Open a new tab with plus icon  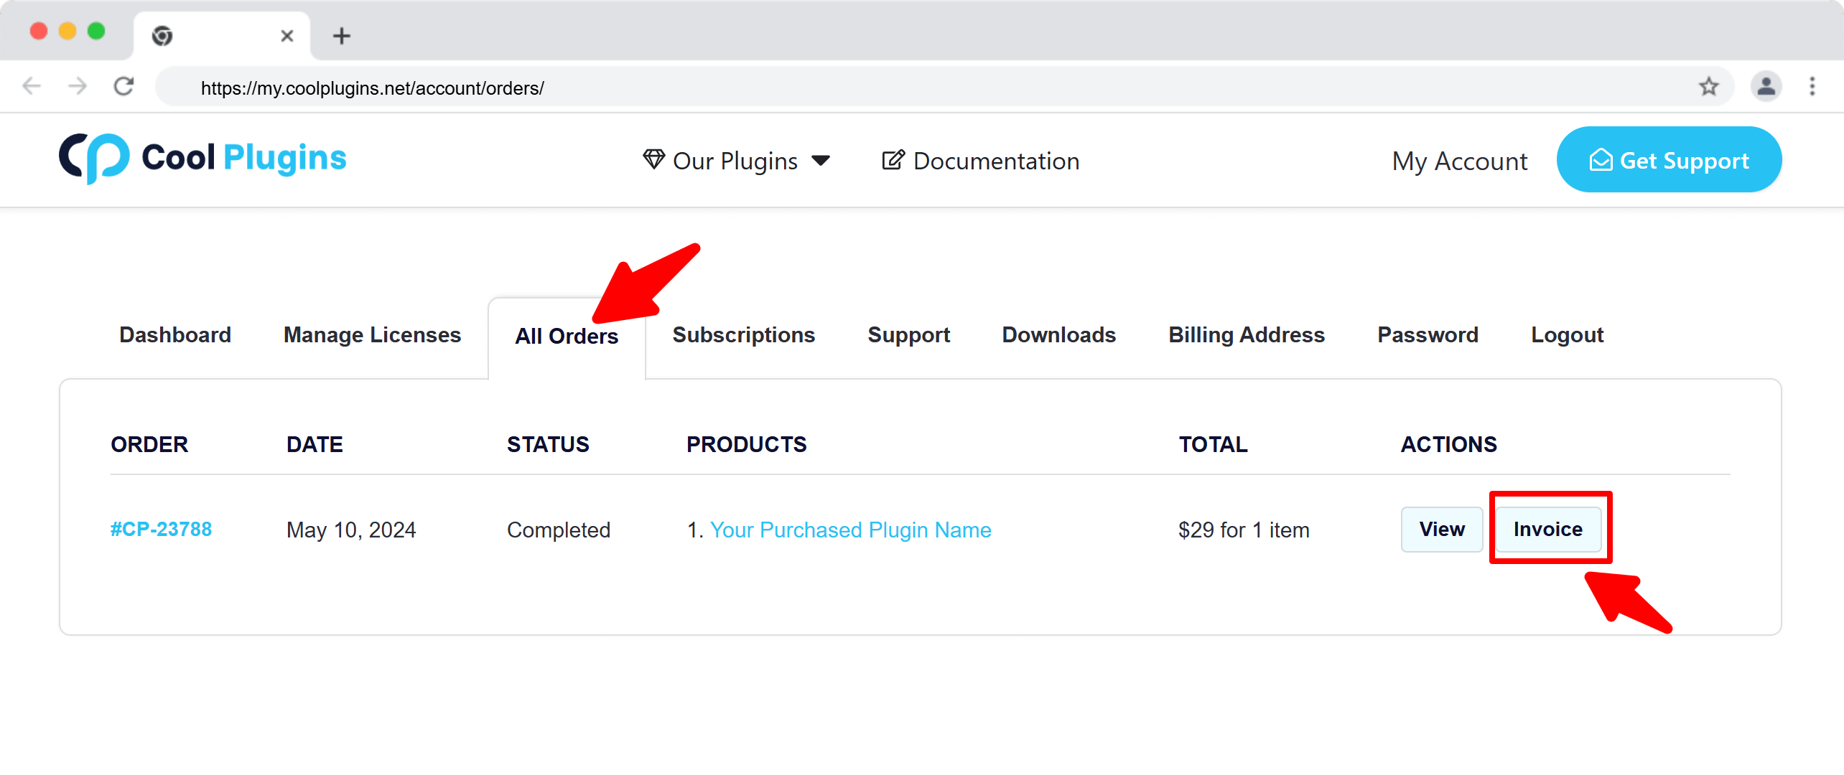pos(342,36)
